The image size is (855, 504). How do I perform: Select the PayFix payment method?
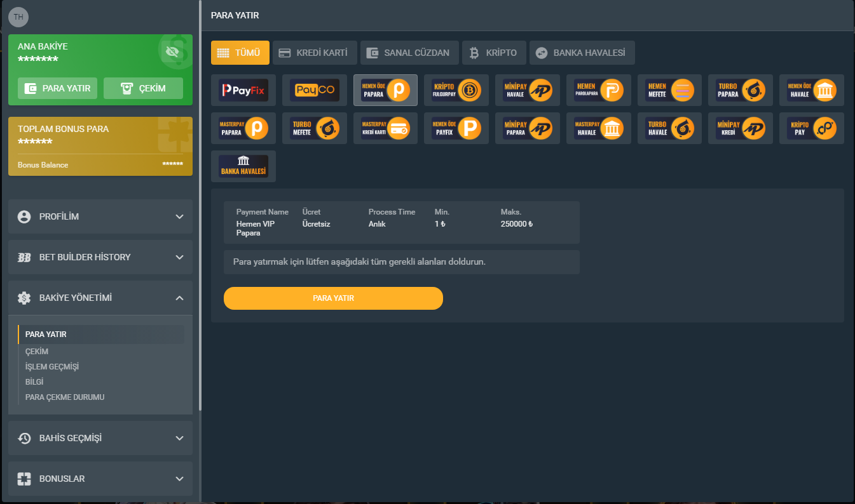pyautogui.click(x=243, y=90)
